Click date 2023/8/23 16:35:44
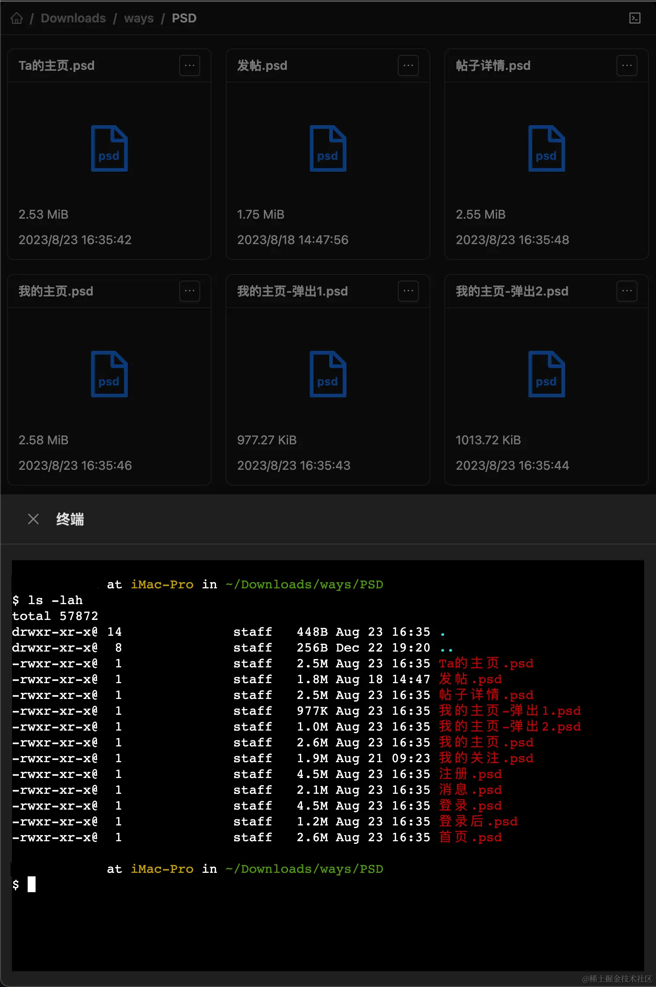This screenshot has height=987, width=656. pos(512,465)
